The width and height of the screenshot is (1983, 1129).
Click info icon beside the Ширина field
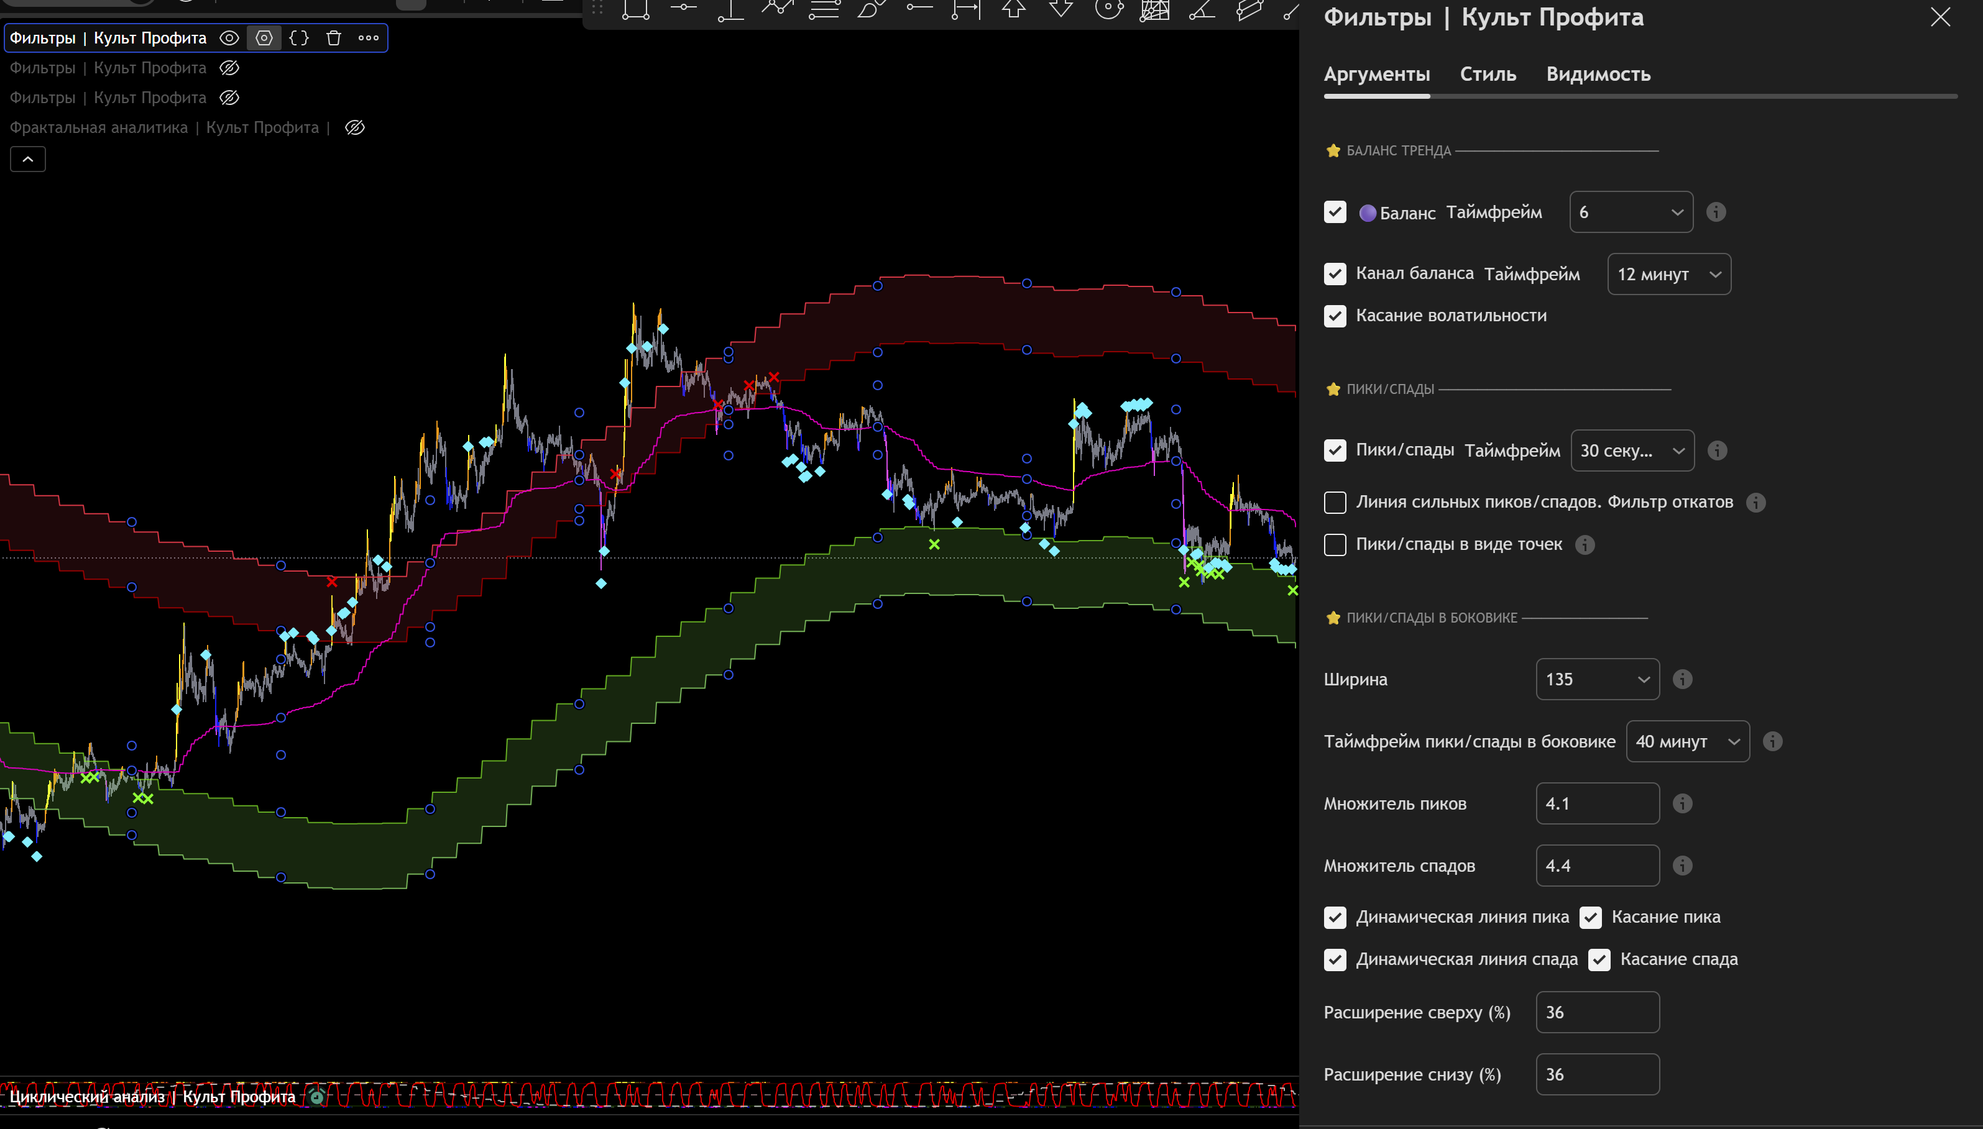point(1682,679)
